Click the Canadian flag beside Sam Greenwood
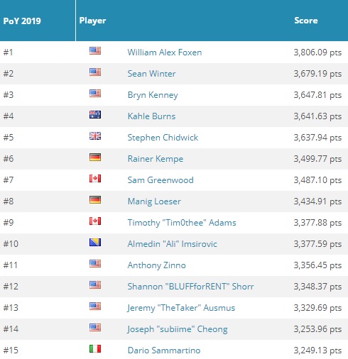Viewport: 348px width, 359px height. (95, 178)
